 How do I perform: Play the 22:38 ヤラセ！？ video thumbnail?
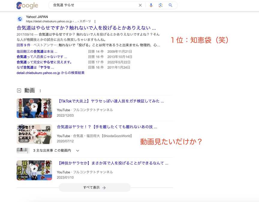pyautogui.click(x=34, y=134)
